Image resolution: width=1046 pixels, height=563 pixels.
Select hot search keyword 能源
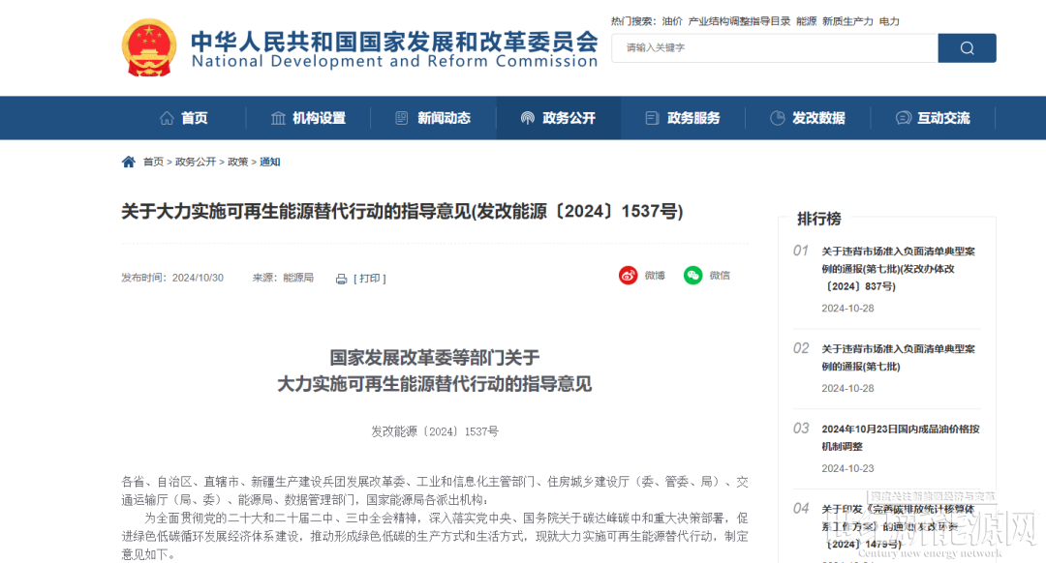806,21
